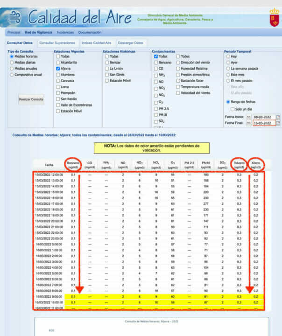Screen dimensions: 282x336
Task: Check the O3 contaminant checkbox
Action: coord(156,103)
